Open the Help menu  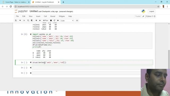point(70,16)
